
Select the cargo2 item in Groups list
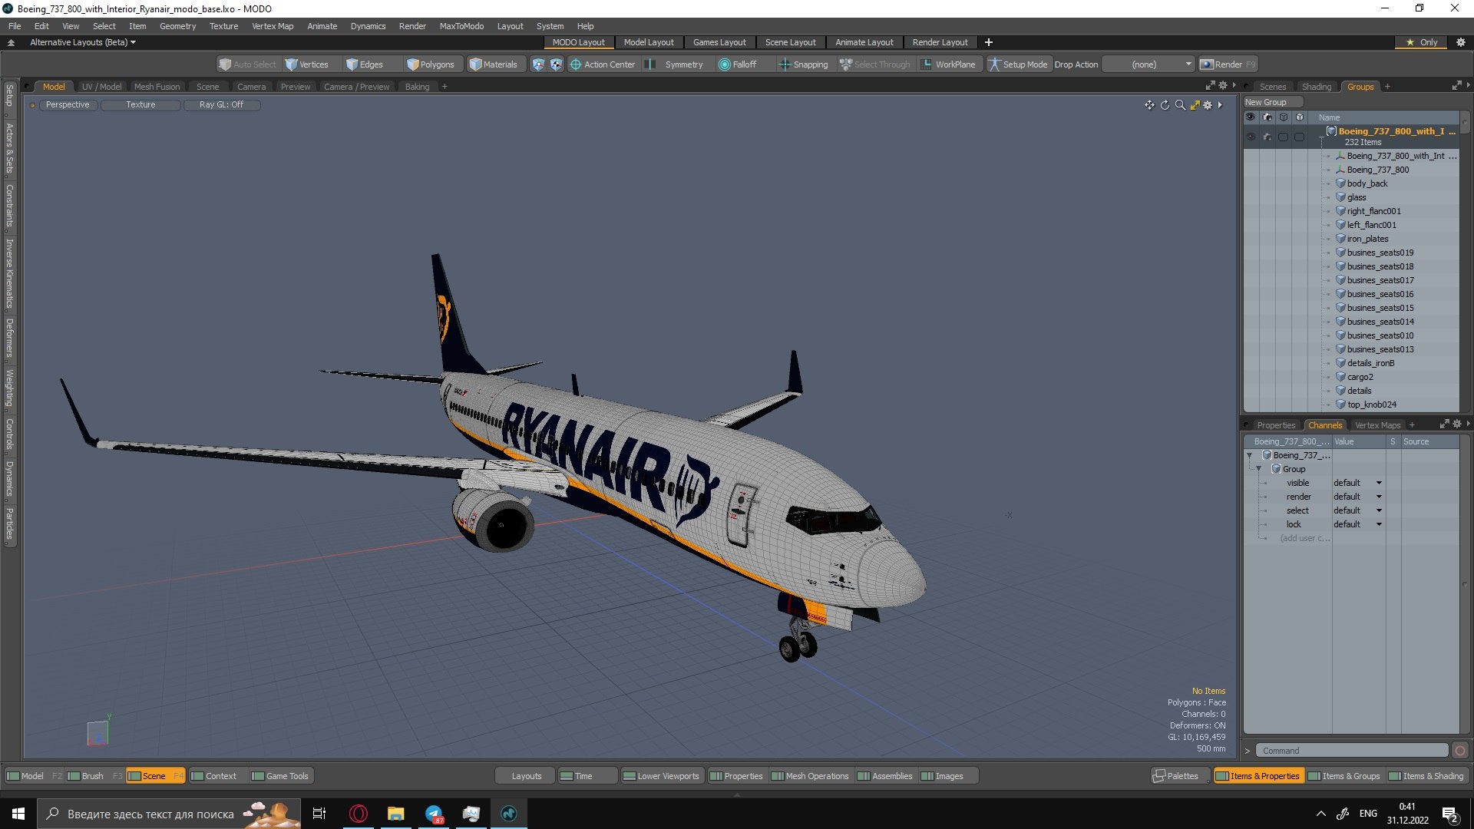[x=1360, y=377]
